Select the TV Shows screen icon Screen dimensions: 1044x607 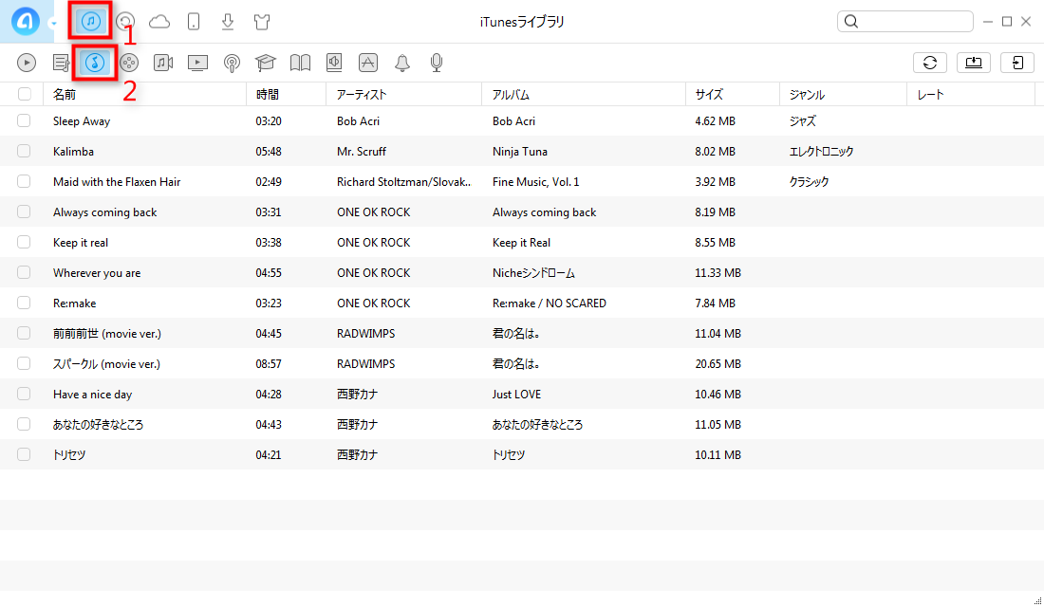click(x=197, y=63)
